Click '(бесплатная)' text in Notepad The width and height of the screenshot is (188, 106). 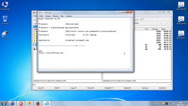click(72, 24)
